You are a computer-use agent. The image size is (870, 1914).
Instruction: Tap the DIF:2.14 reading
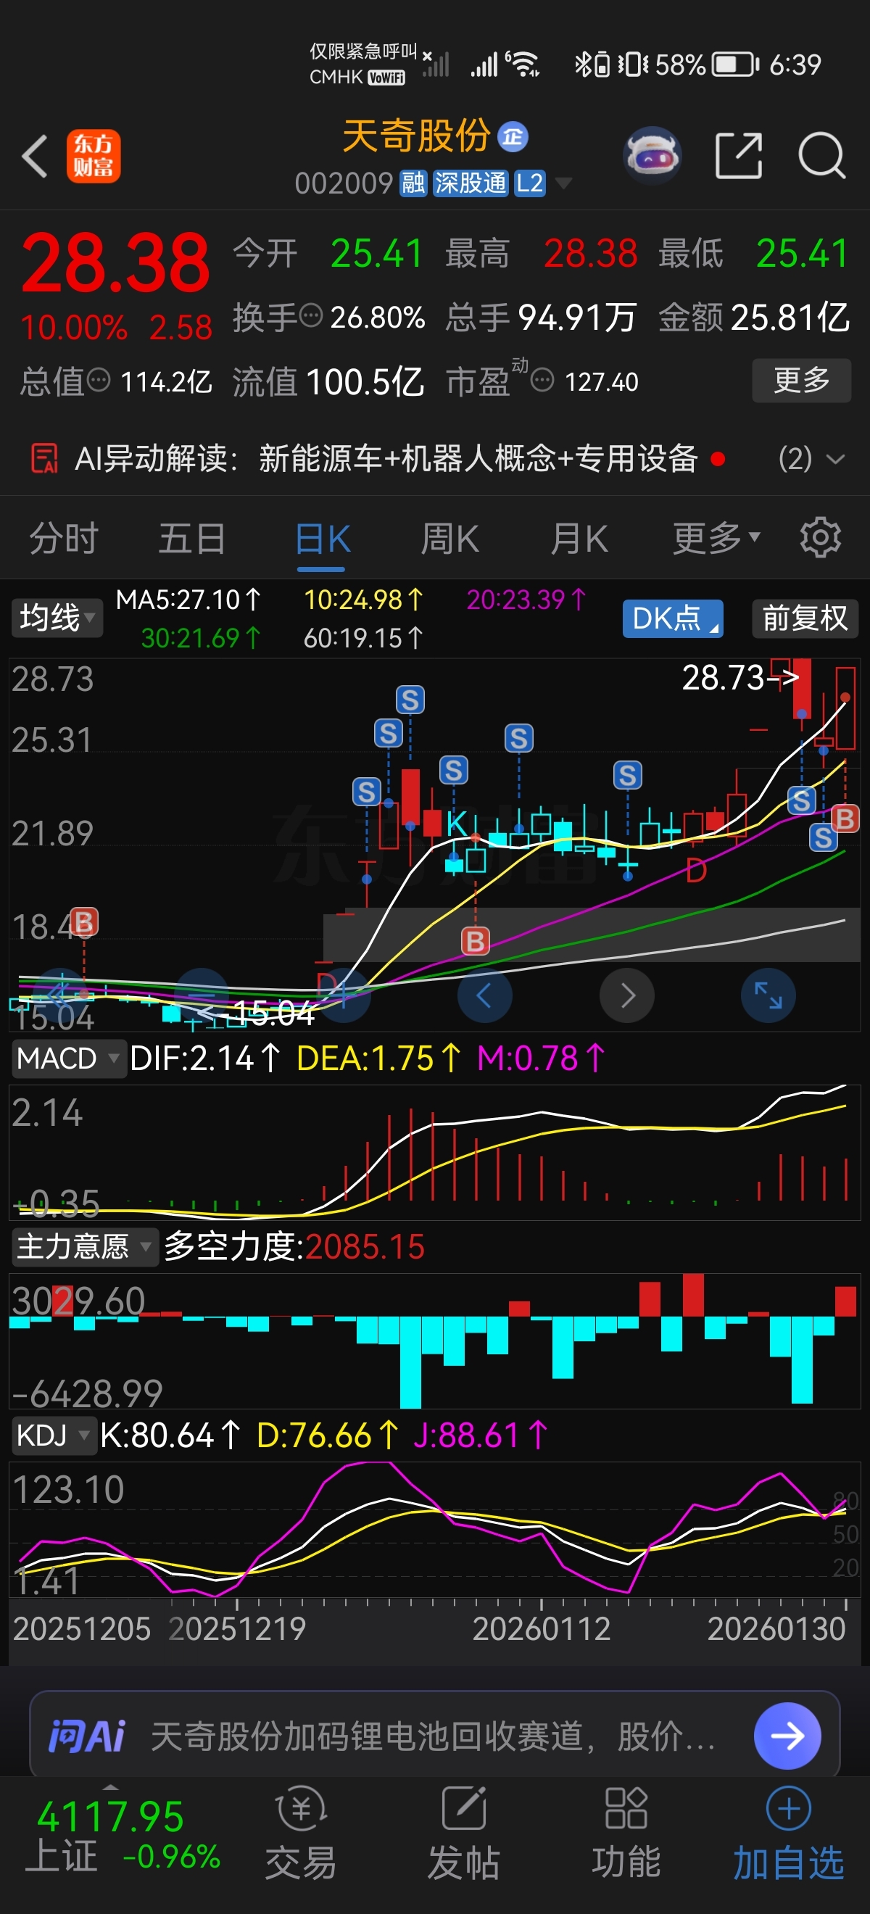(205, 1058)
